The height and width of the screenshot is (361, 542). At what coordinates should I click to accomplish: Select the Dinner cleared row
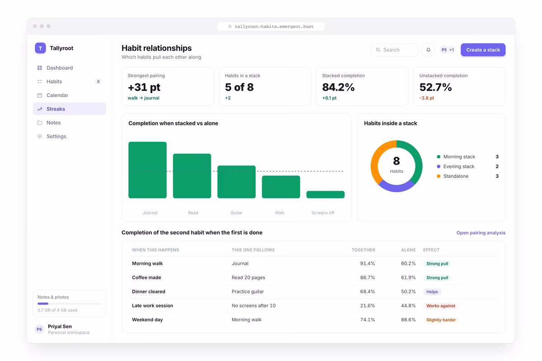[x=313, y=292]
